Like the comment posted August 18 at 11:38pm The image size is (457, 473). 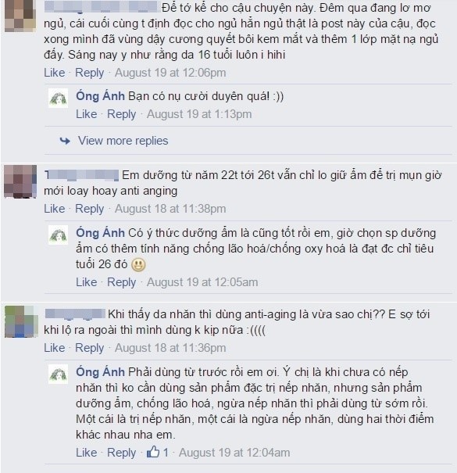click(x=55, y=209)
